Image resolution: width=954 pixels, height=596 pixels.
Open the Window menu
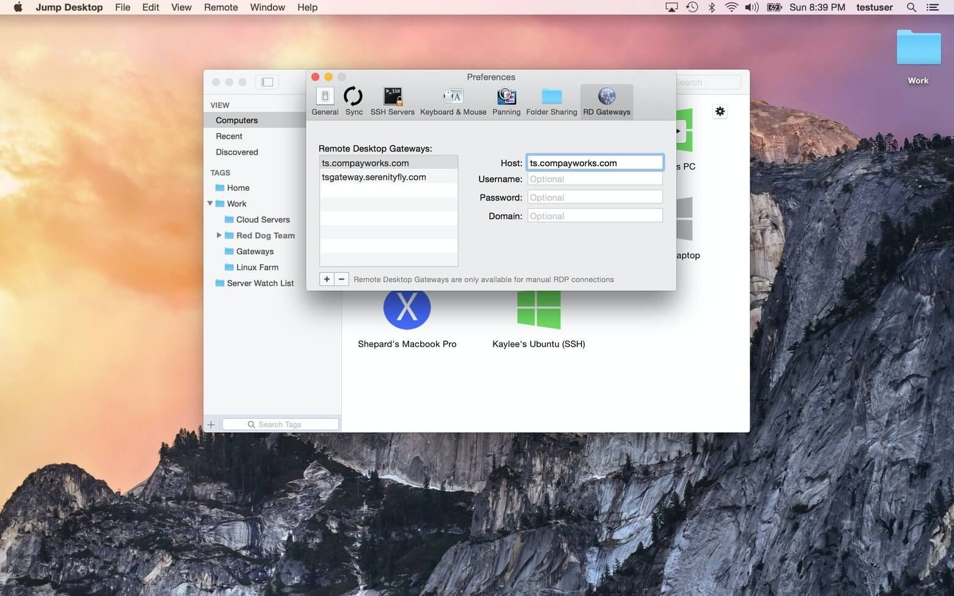pos(267,7)
